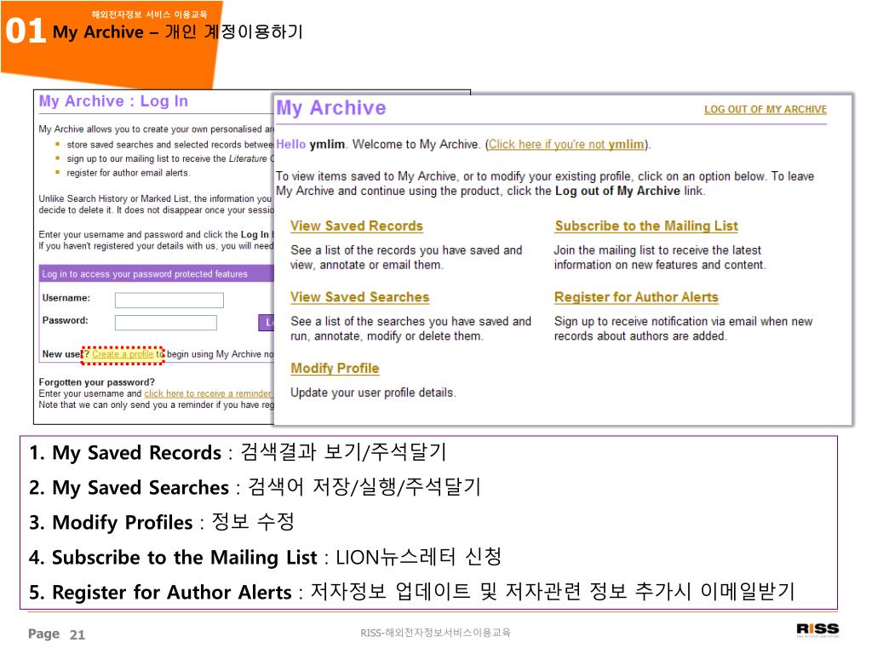This screenshot has height=654, width=872.
Task: Click the RISS logo
Action: 817,629
